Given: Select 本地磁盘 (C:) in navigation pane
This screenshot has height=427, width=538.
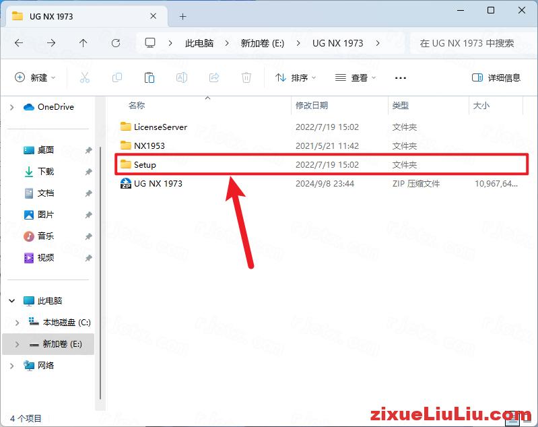Looking at the screenshot, I should [60, 323].
